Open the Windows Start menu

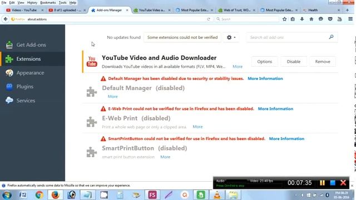[7, 195]
